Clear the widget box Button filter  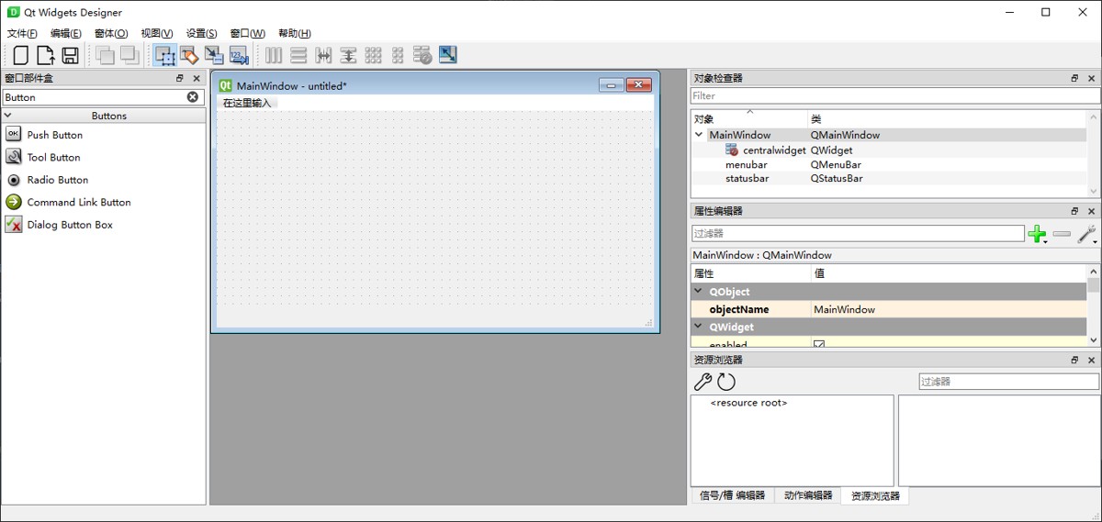[193, 97]
